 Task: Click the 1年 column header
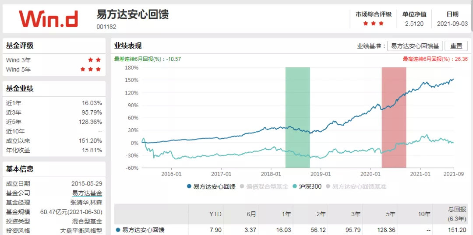click(286, 214)
